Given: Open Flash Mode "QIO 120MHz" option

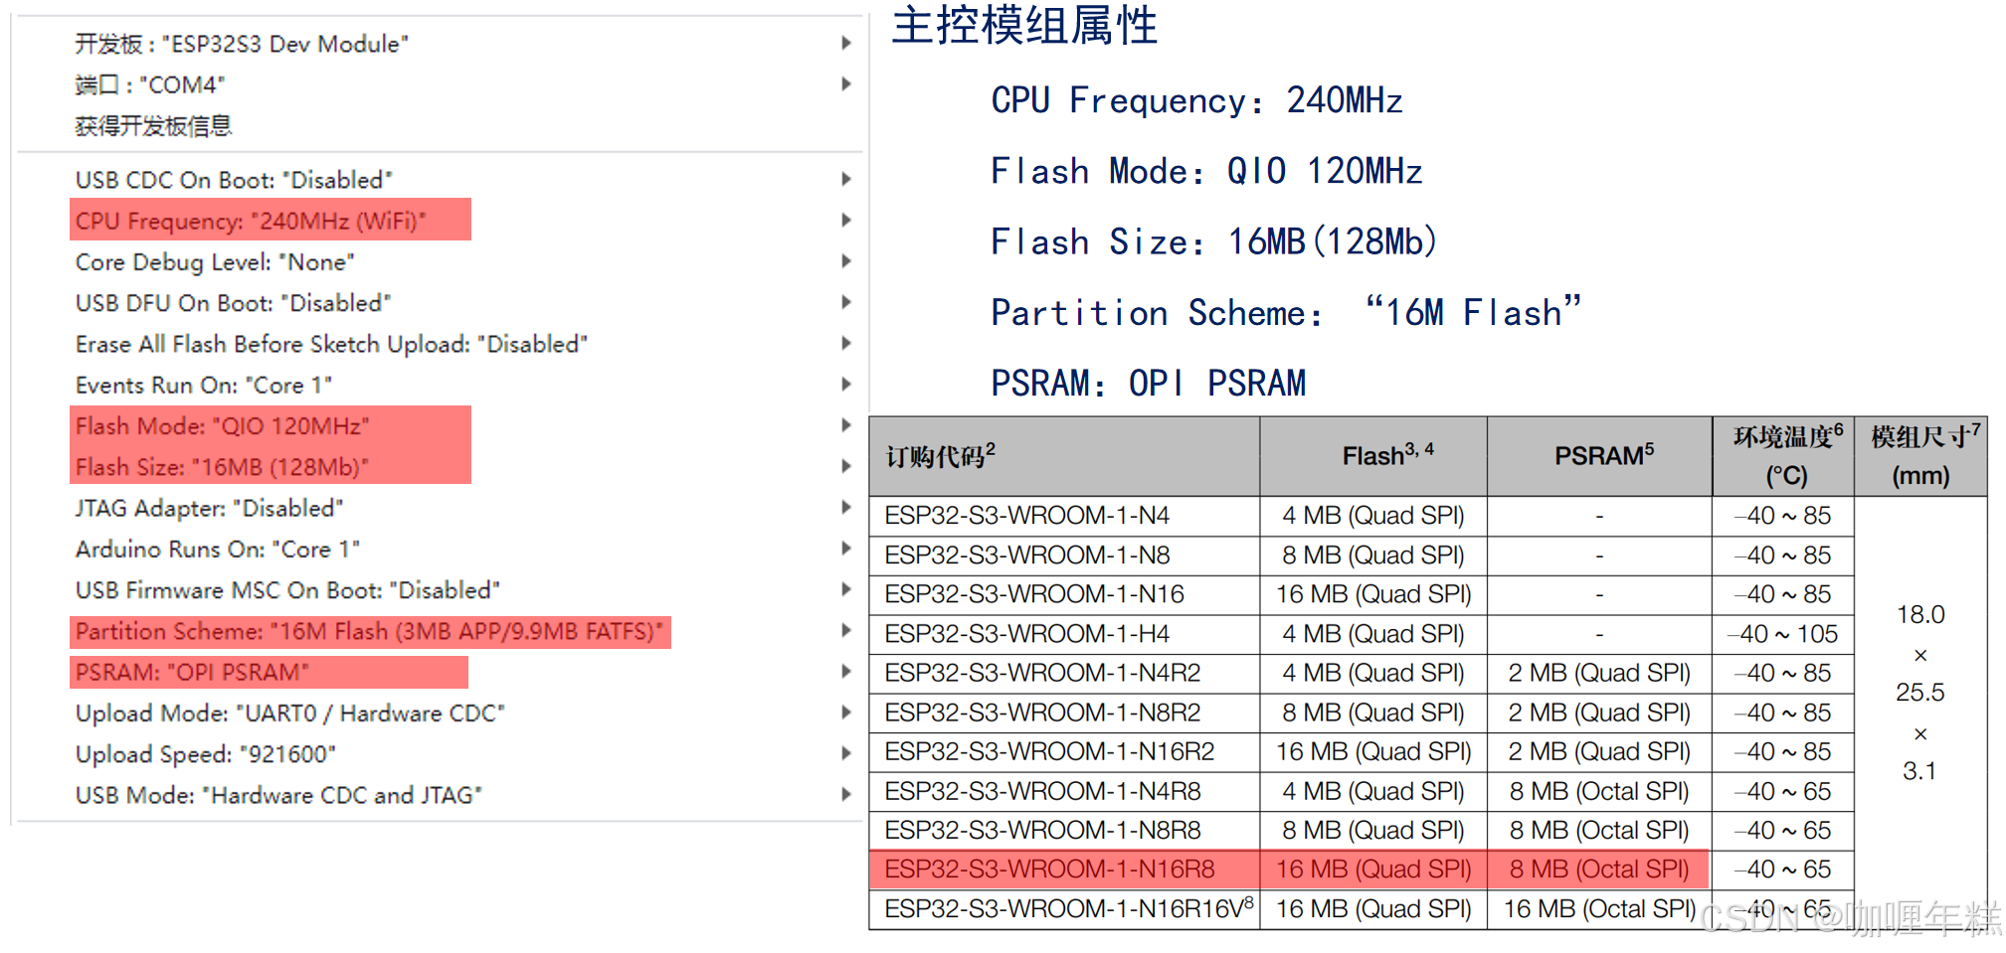Looking at the screenshot, I should pos(438,425).
